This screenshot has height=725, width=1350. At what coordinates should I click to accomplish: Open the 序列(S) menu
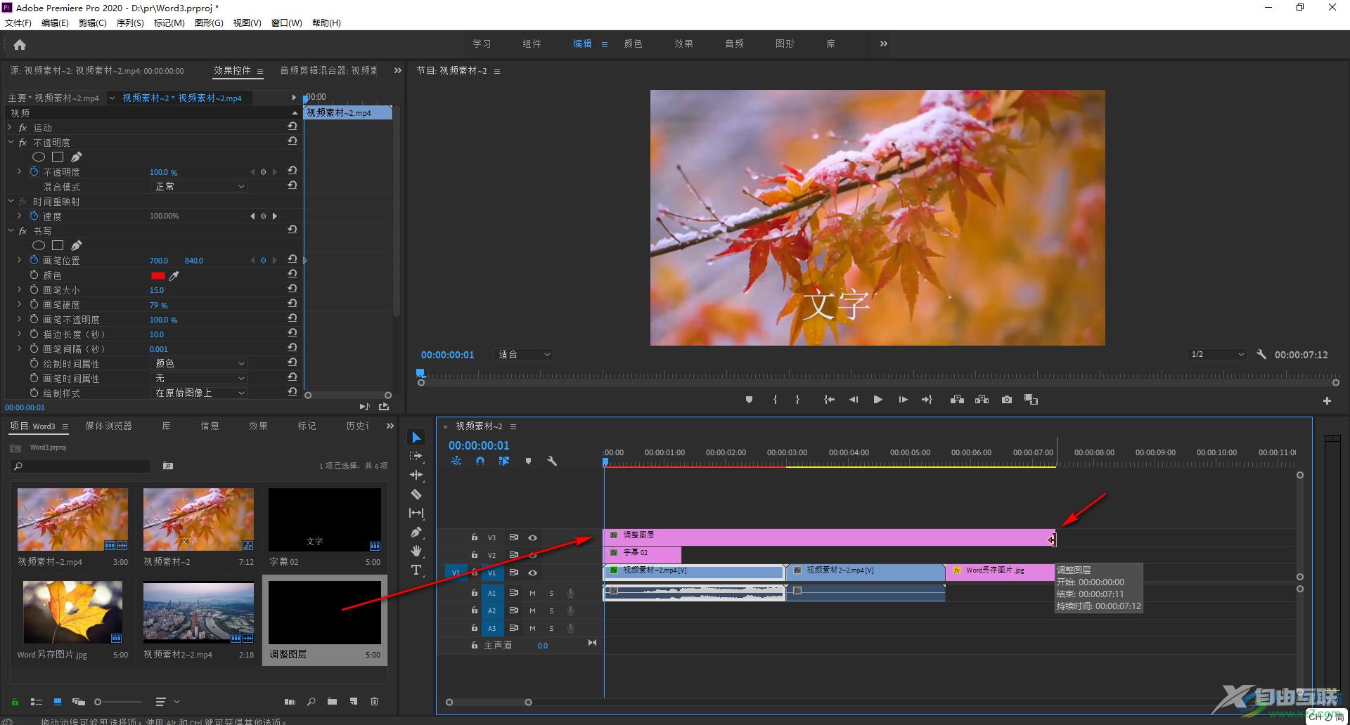[130, 23]
